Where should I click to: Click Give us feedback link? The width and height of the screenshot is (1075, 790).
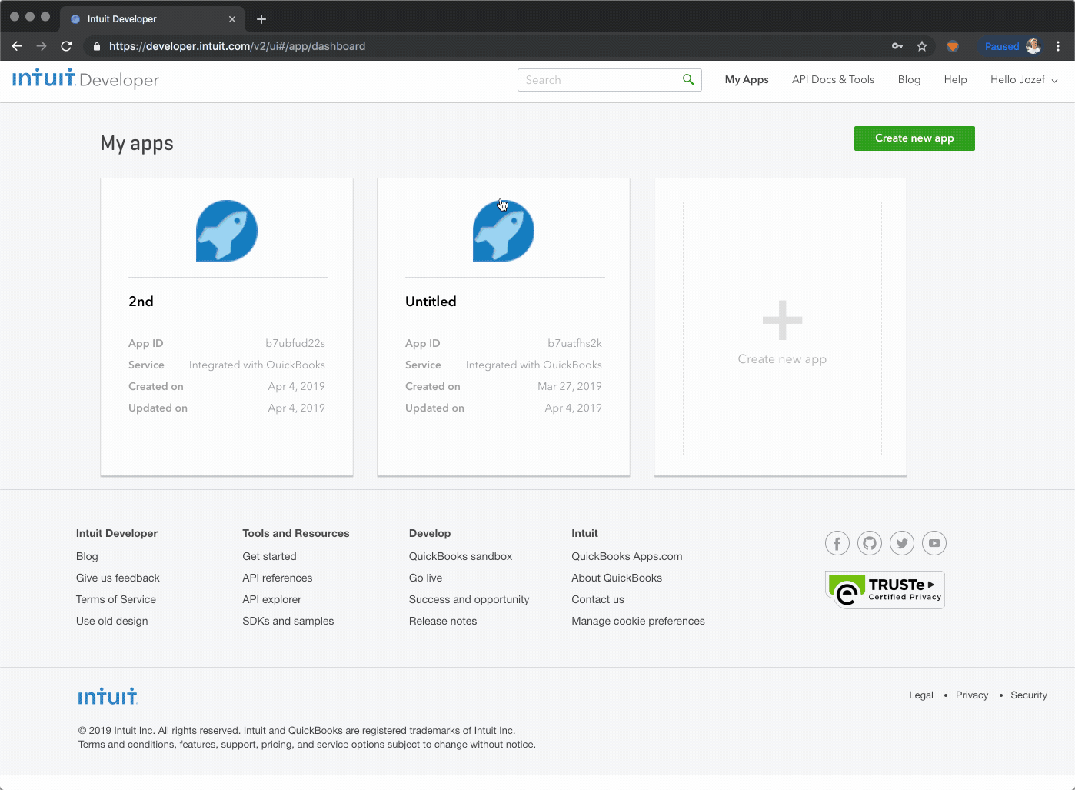pyautogui.click(x=118, y=578)
